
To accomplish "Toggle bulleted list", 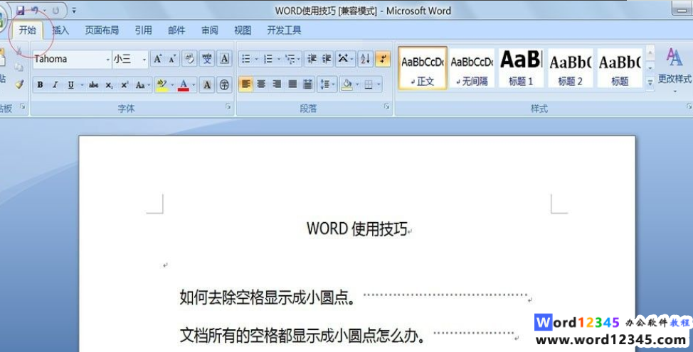I will click(245, 59).
